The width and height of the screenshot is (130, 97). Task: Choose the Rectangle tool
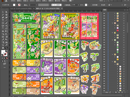[x=3, y=23]
